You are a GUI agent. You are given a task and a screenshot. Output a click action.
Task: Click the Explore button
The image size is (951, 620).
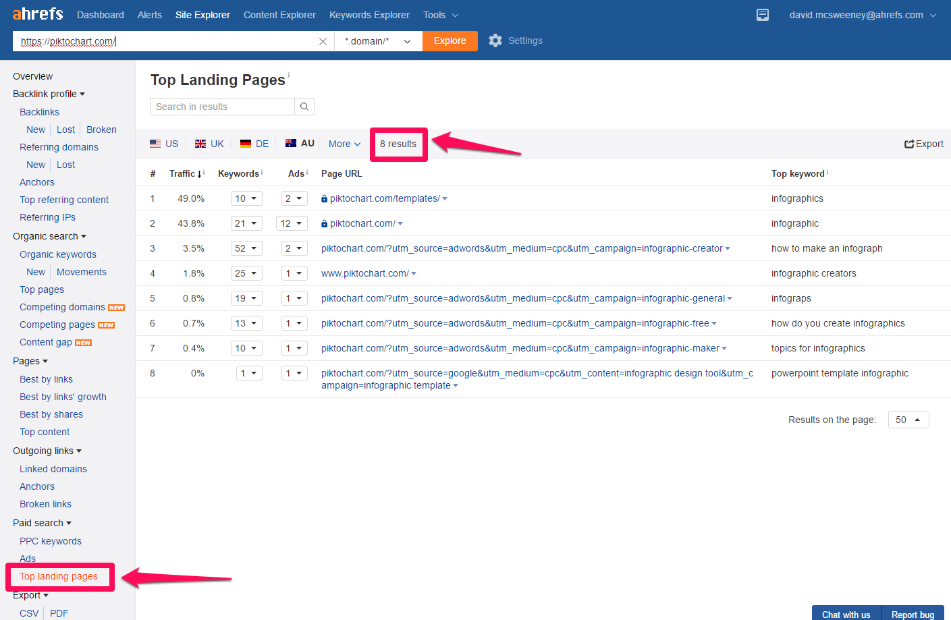coord(450,41)
